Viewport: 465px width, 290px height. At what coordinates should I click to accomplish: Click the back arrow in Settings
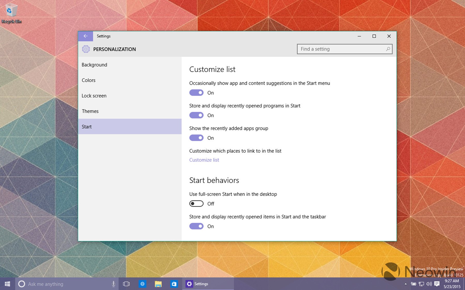click(x=86, y=36)
